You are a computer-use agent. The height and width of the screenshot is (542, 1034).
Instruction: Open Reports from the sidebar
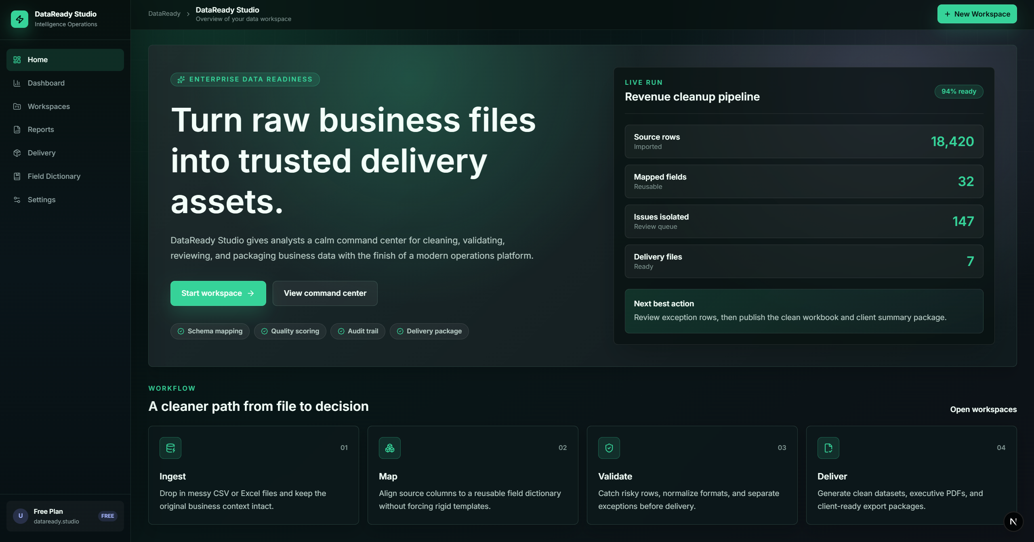tap(65, 130)
